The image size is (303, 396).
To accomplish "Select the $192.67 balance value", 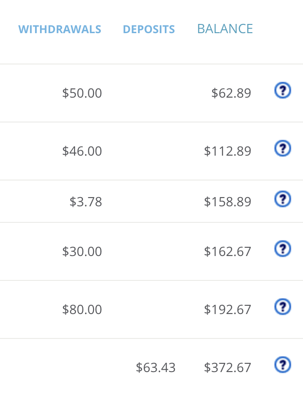I will pyautogui.click(x=227, y=310).
